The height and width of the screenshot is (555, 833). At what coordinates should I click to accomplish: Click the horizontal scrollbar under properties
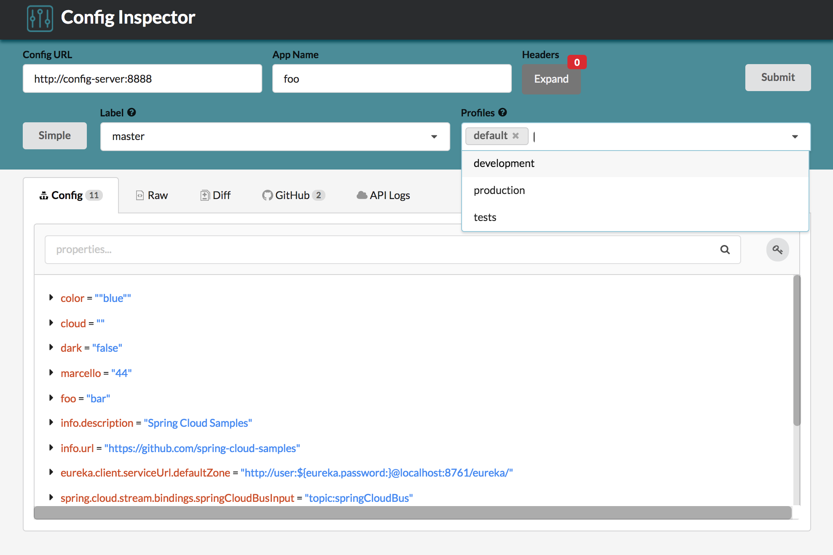pos(412,513)
